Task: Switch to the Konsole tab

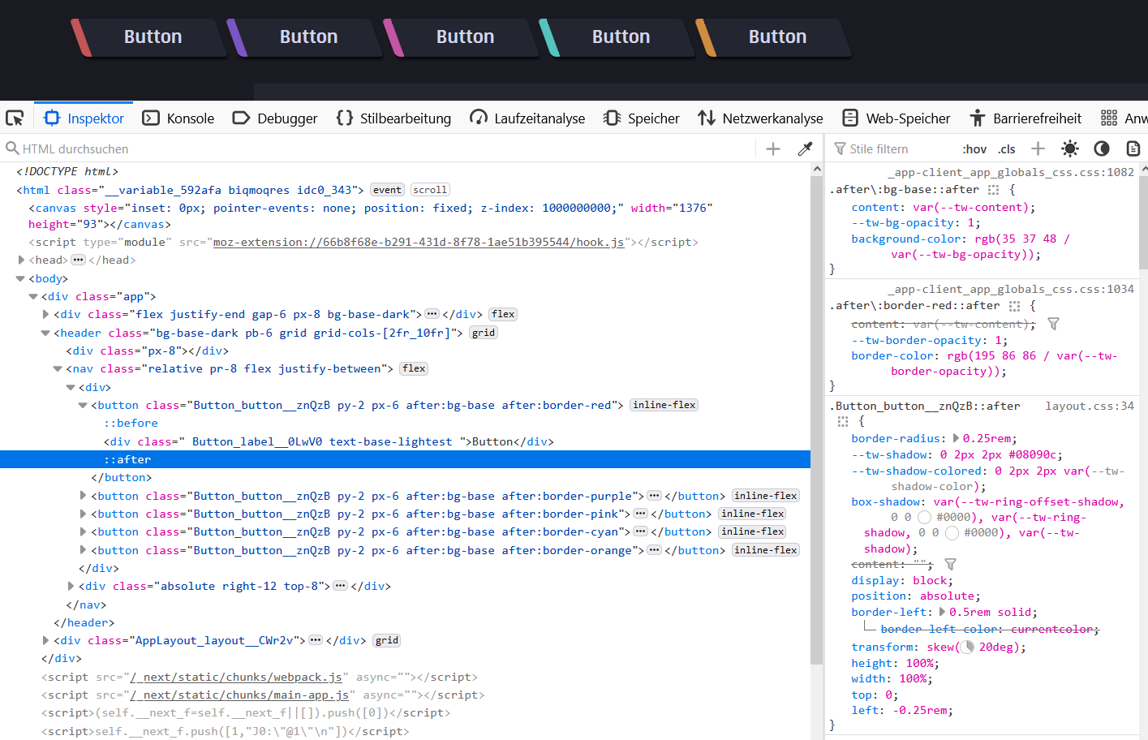Action: click(x=178, y=118)
